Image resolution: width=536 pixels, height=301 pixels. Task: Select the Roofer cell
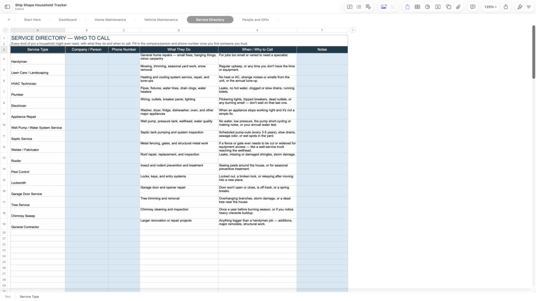(38, 158)
